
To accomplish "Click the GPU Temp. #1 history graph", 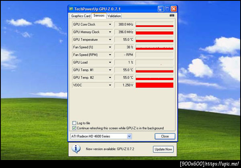I will click(x=155, y=70).
